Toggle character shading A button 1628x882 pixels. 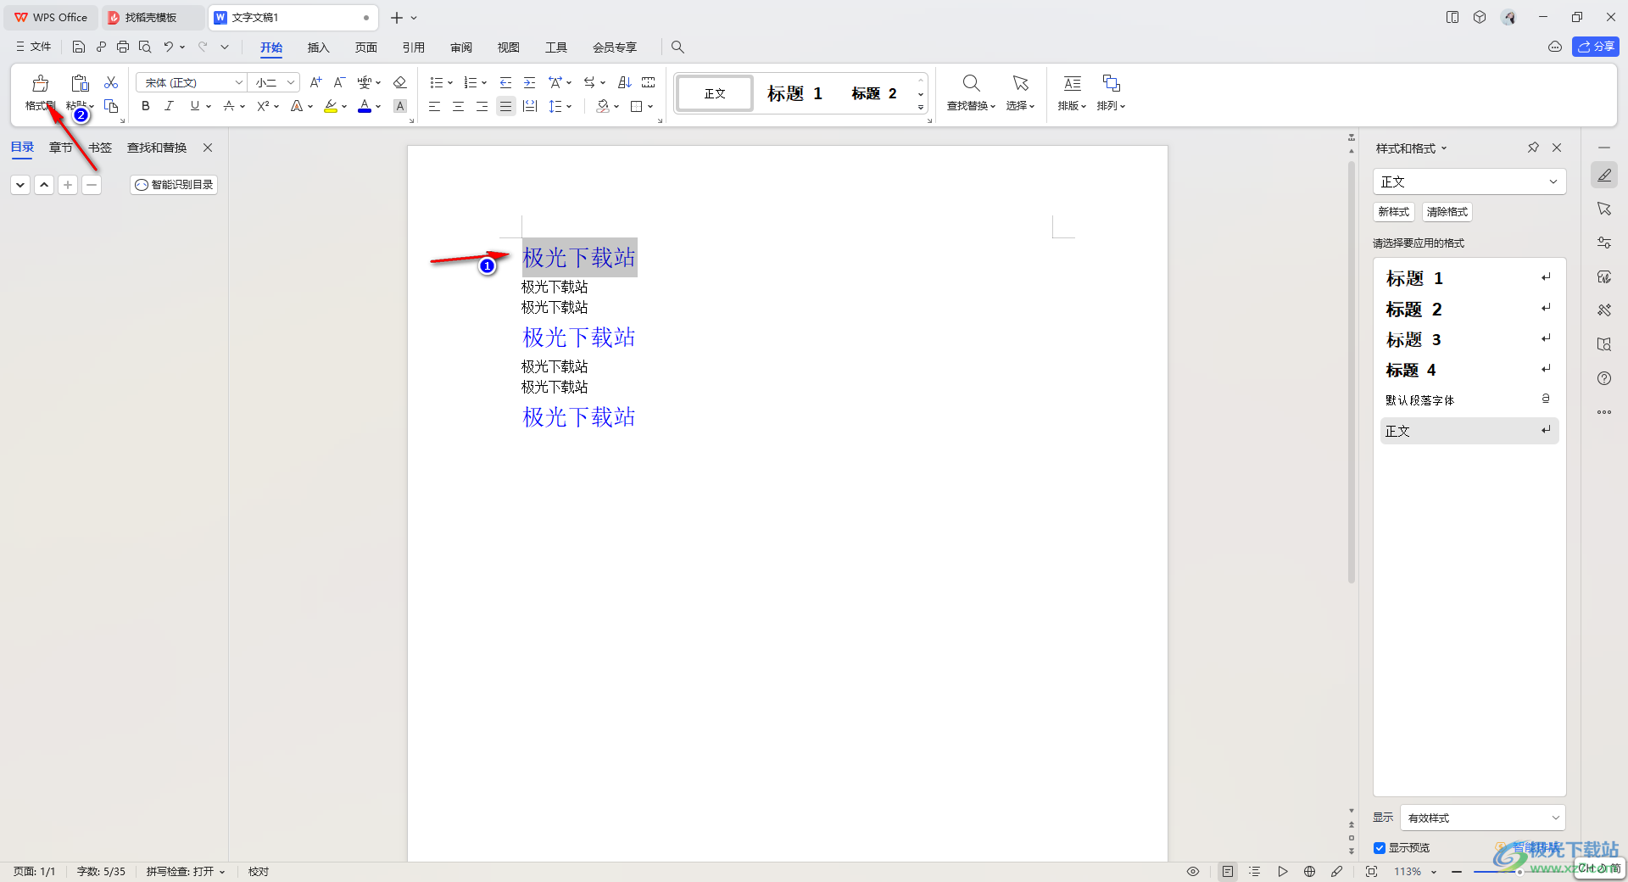point(400,106)
